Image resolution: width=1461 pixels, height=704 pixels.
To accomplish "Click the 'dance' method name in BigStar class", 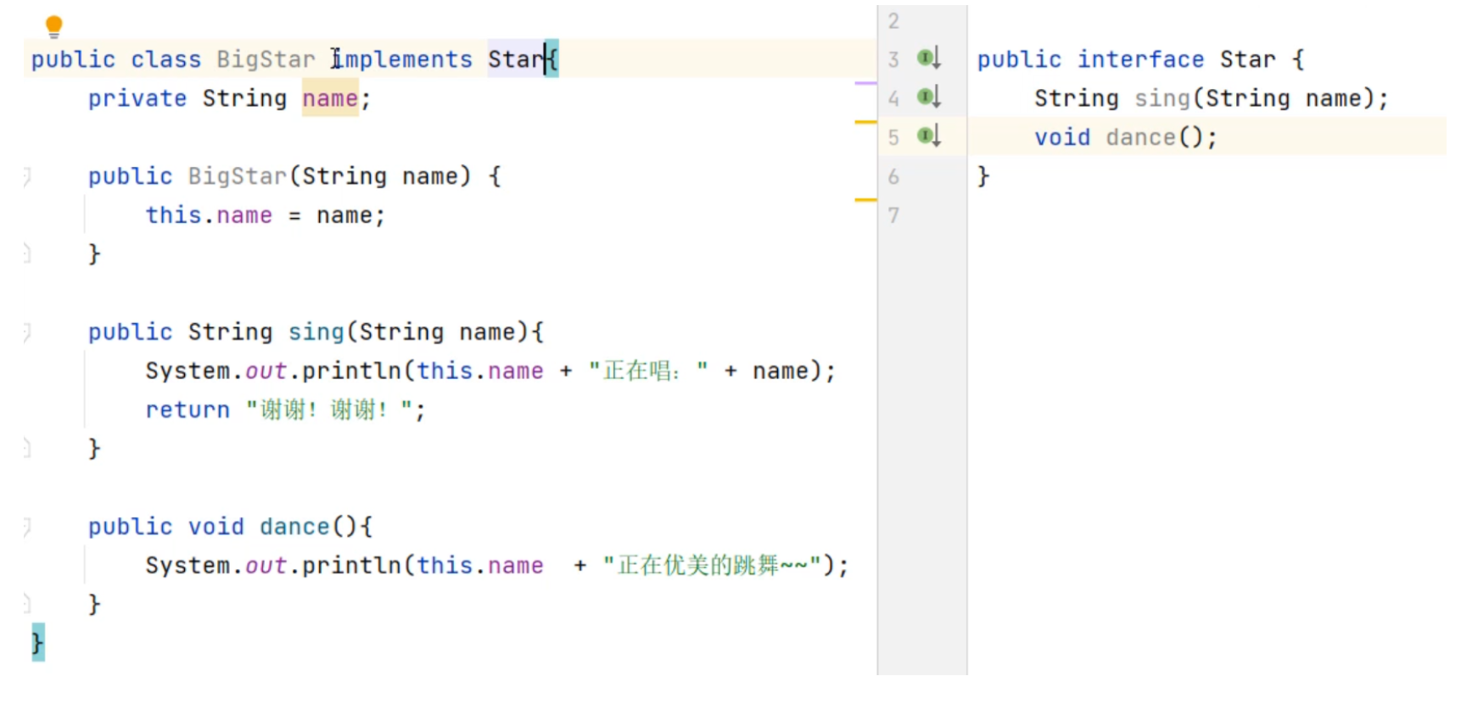I will point(294,527).
